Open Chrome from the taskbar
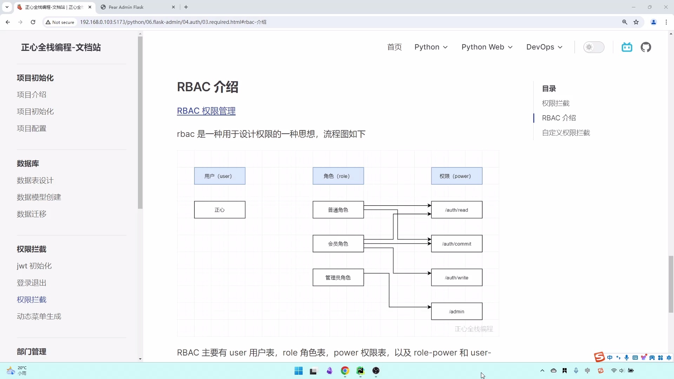This screenshot has height=379, width=674. click(345, 371)
